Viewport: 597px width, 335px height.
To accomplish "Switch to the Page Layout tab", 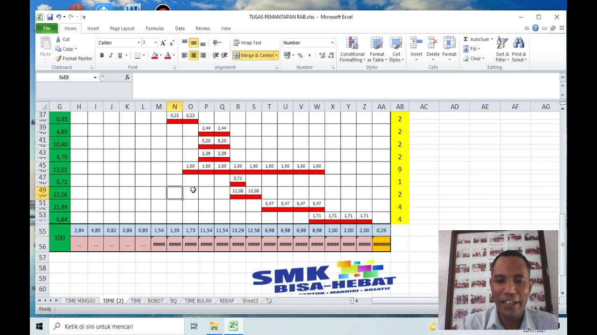I will tap(122, 28).
